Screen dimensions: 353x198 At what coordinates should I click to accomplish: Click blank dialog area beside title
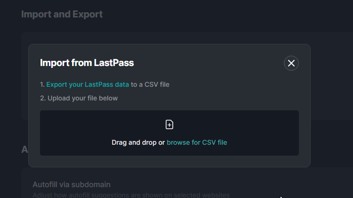(208, 63)
